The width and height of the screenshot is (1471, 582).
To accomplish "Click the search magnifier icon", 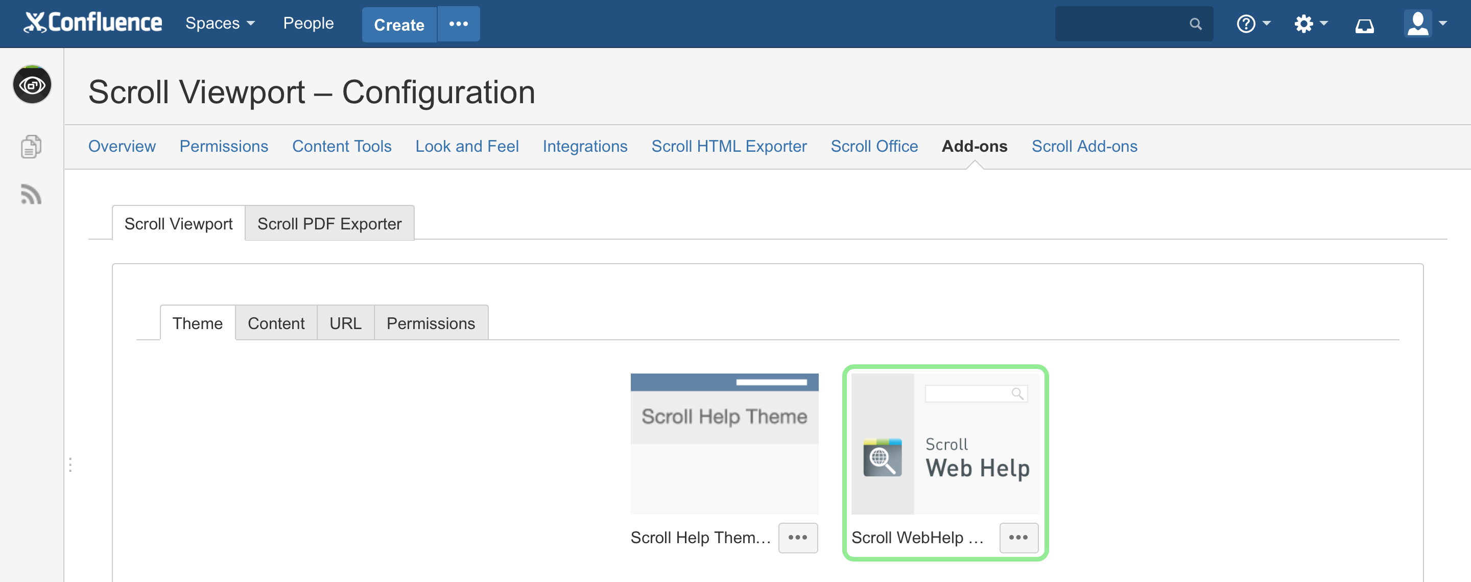I will point(1195,24).
